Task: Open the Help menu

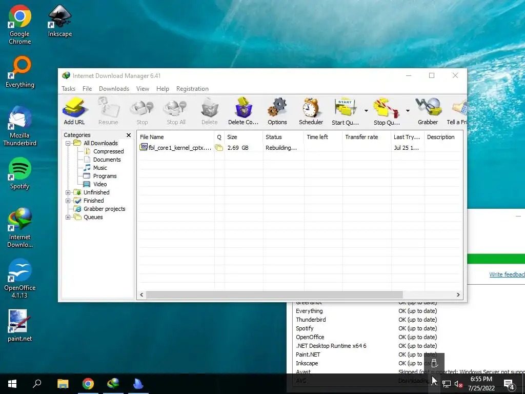Action: tap(163, 89)
